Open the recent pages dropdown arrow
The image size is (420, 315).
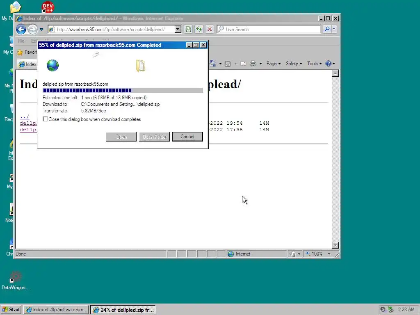(x=41, y=30)
